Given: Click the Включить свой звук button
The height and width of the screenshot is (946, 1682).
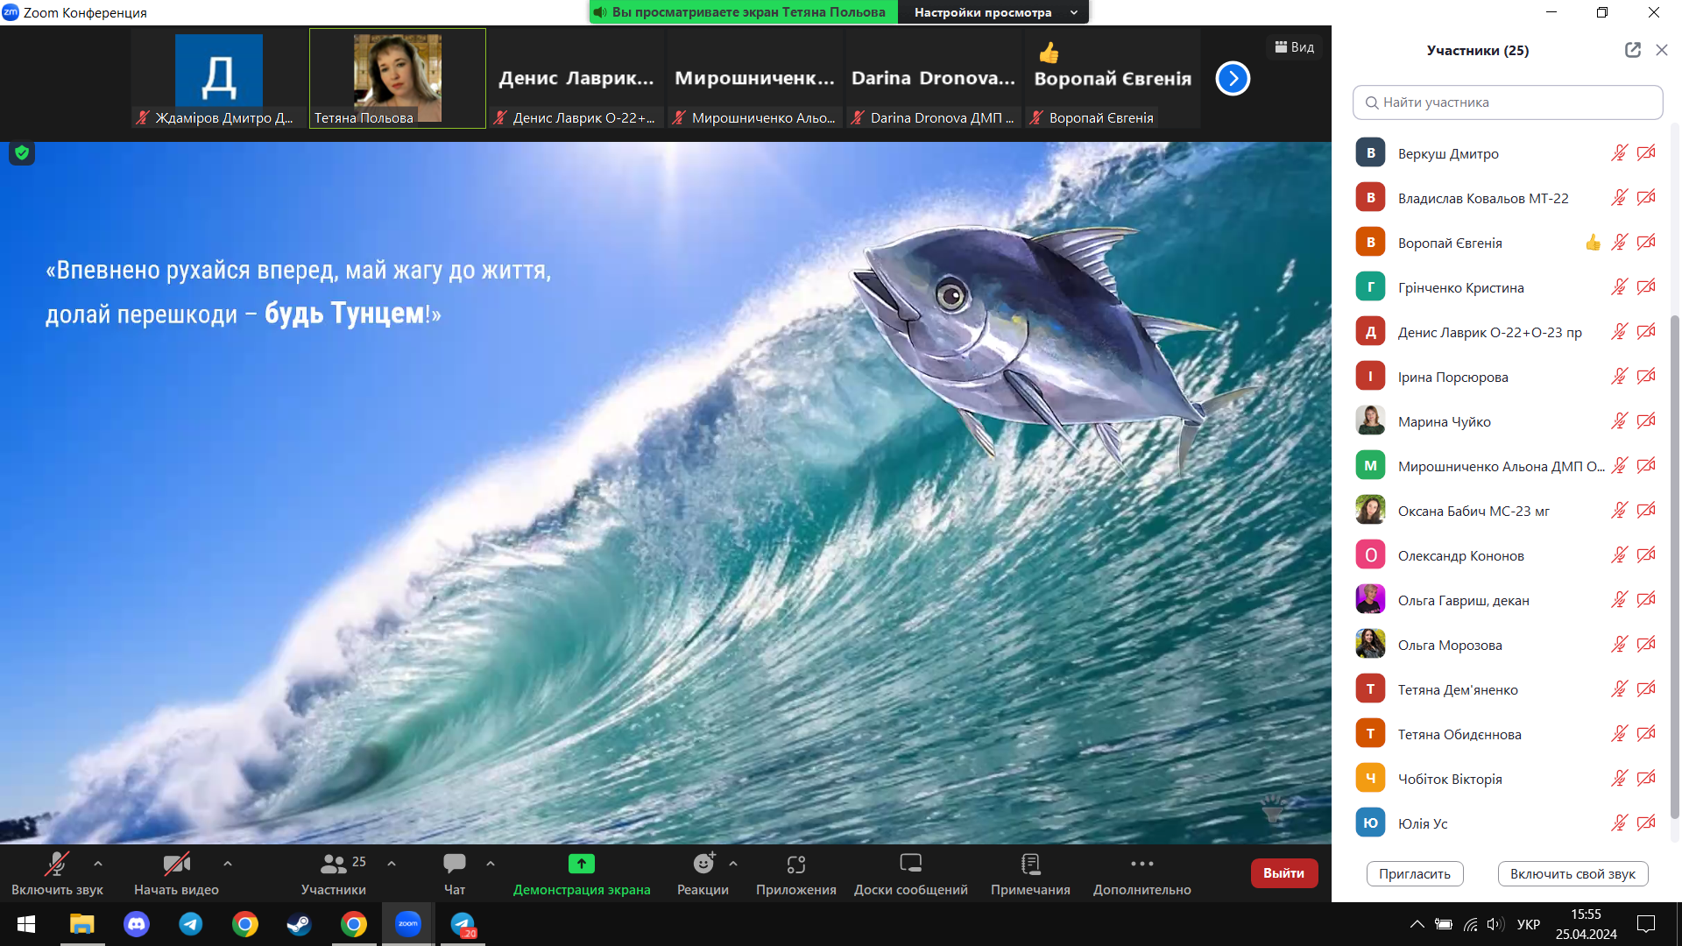Looking at the screenshot, I should (x=1572, y=873).
